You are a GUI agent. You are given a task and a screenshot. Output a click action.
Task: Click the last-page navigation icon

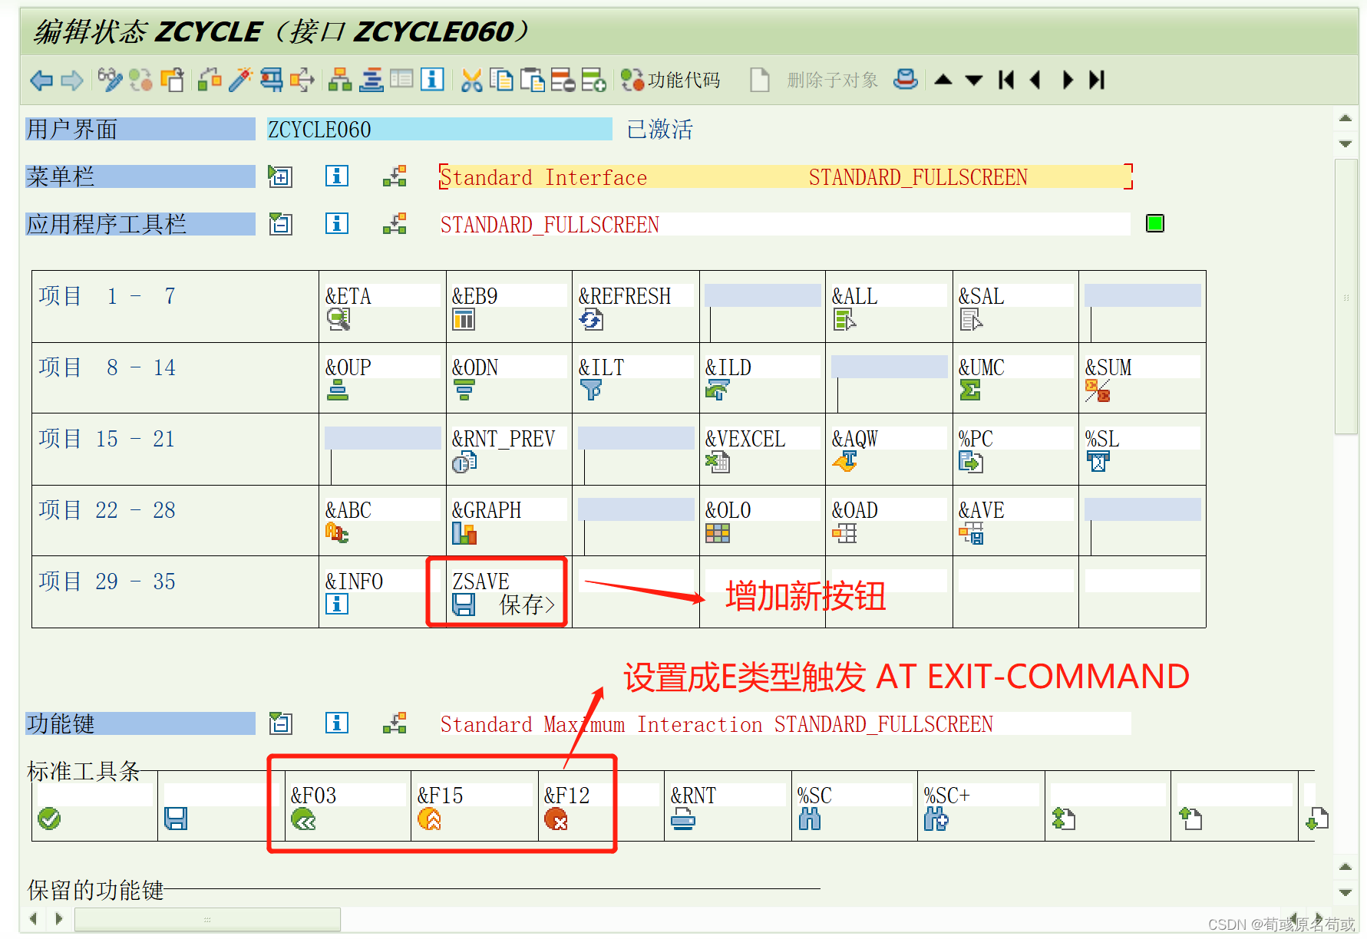click(1096, 80)
